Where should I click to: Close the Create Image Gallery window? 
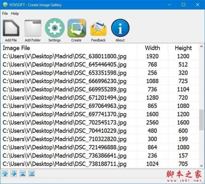pyautogui.click(x=197, y=5)
